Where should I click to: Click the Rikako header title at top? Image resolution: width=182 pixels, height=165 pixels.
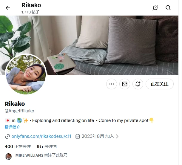tap(31, 5)
